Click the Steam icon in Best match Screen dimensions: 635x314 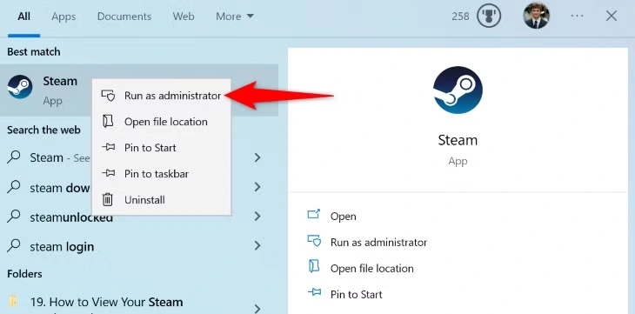(x=20, y=87)
